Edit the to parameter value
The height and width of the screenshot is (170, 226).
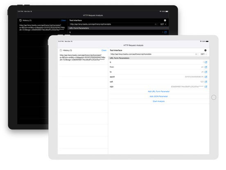(x=206, y=72)
